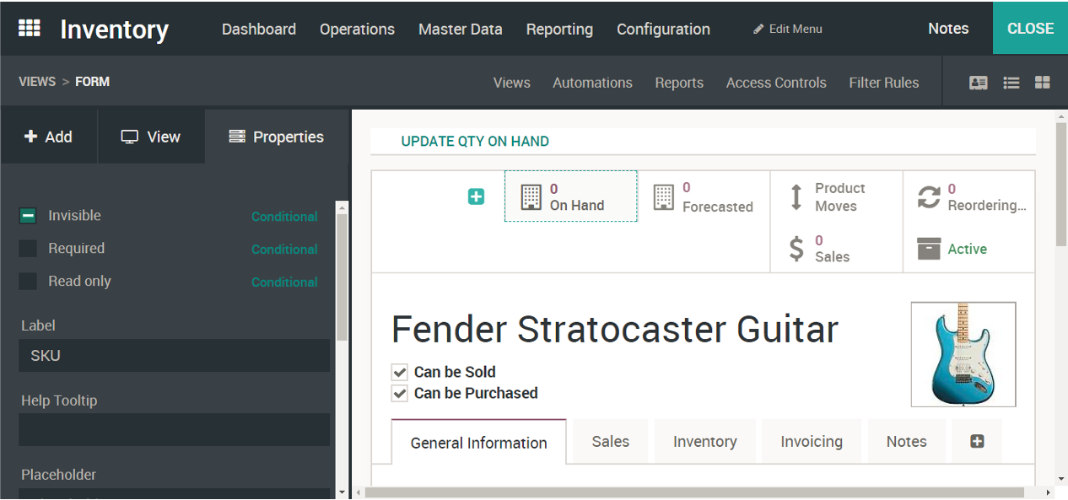
Task: Open the Views section
Action: click(512, 83)
